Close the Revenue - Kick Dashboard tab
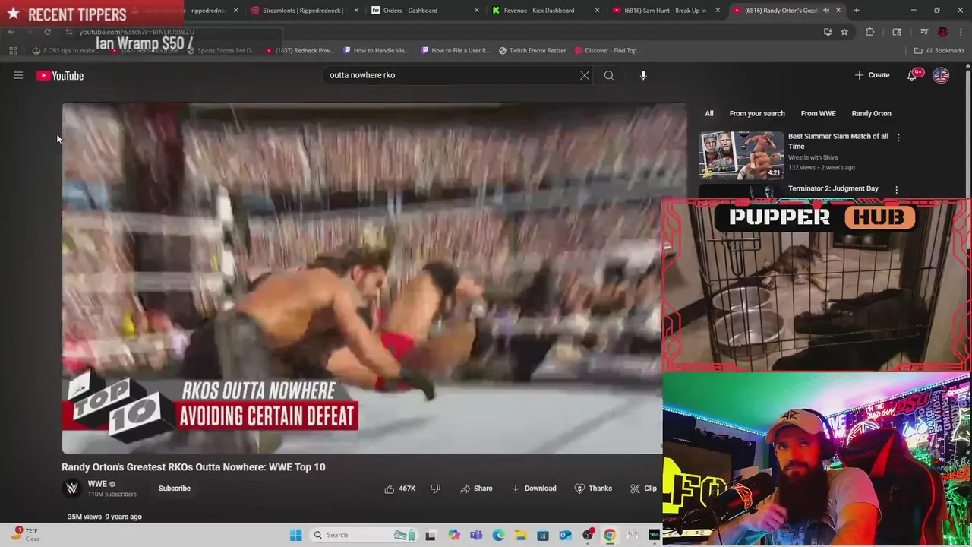972x547 pixels. [598, 11]
